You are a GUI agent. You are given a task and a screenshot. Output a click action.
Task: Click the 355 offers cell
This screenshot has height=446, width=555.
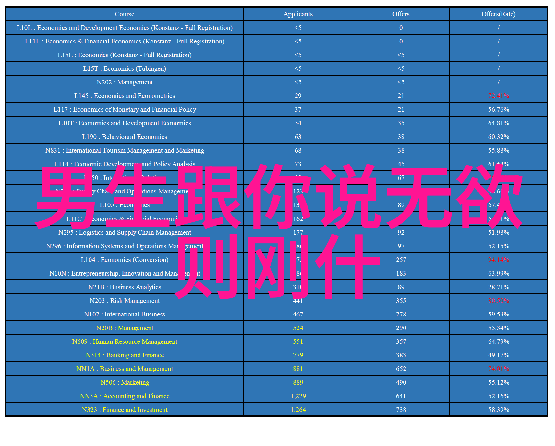click(401, 301)
